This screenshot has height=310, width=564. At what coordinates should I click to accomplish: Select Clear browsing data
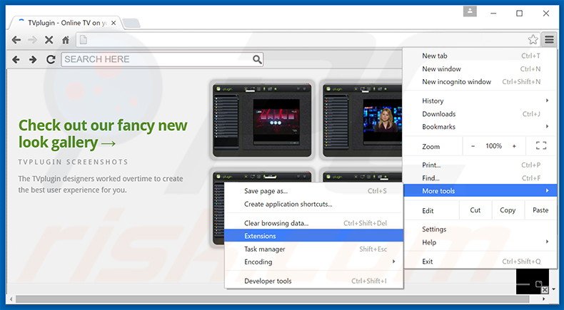tap(314, 223)
